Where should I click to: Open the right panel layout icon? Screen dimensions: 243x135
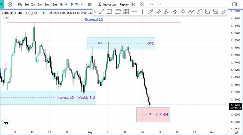coord(235,5)
